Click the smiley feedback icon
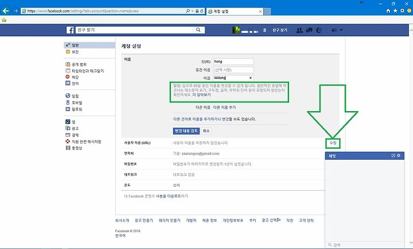 pyautogui.click(x=409, y=11)
